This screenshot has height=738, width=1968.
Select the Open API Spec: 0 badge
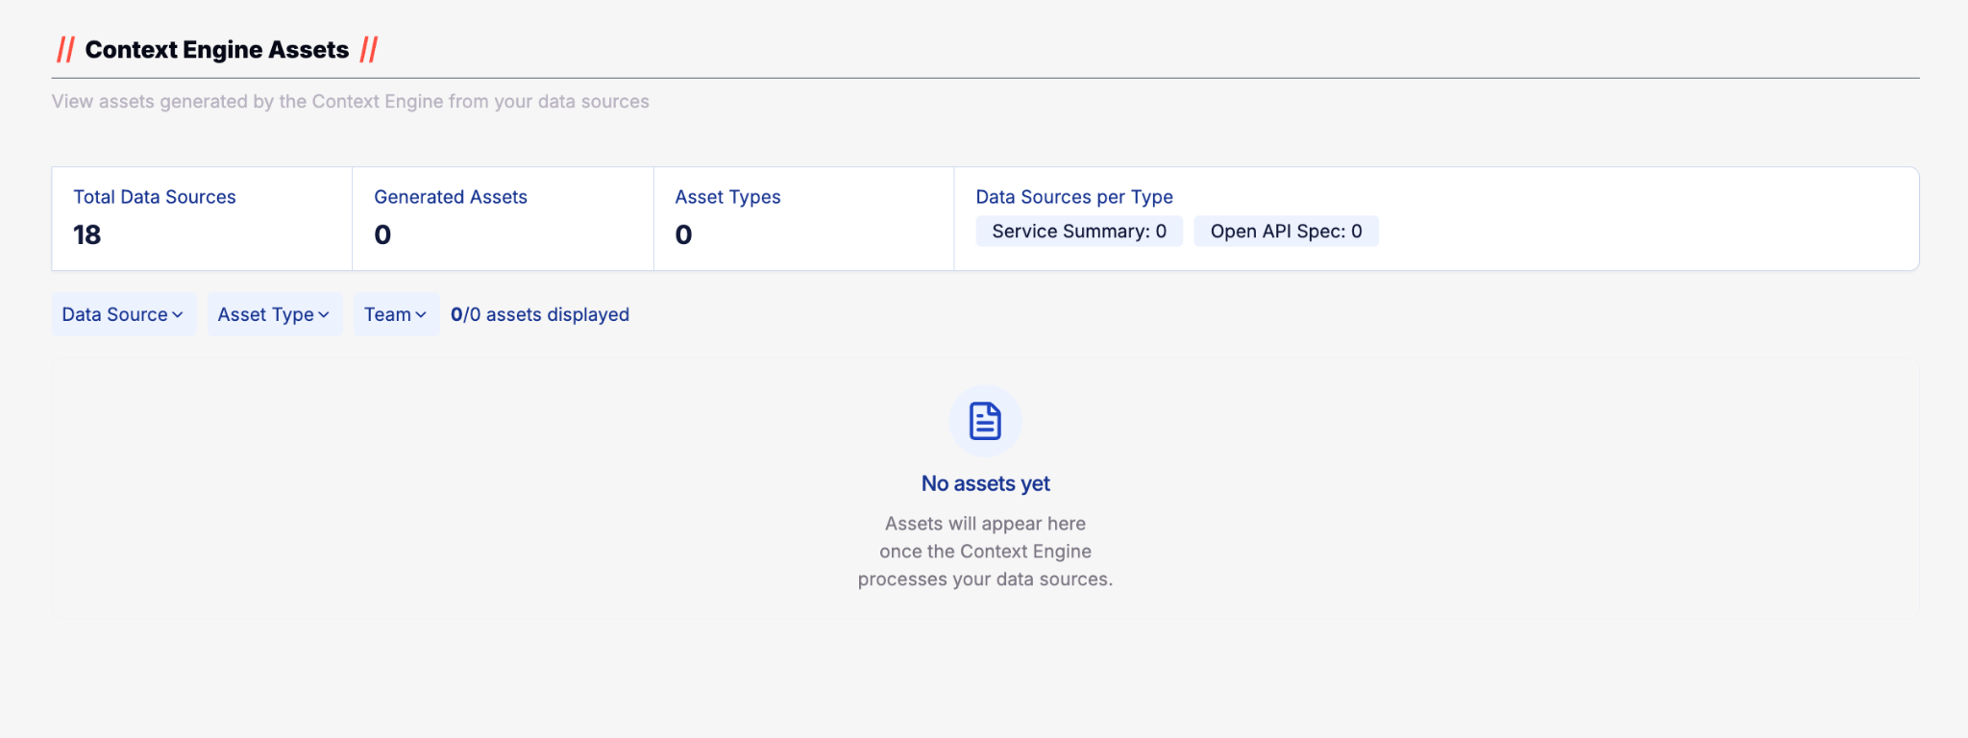pos(1286,232)
